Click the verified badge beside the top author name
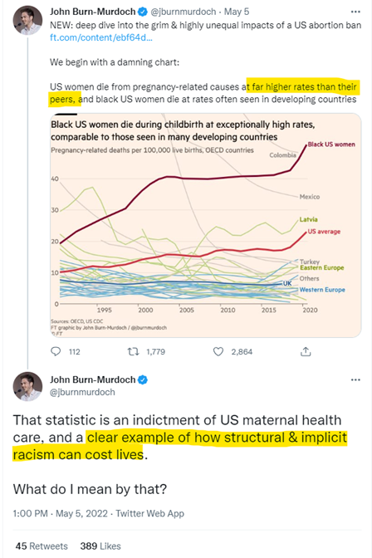The width and height of the screenshot is (372, 558). point(142,12)
